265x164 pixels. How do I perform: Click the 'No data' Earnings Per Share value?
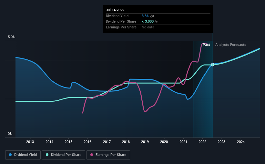[148, 27]
